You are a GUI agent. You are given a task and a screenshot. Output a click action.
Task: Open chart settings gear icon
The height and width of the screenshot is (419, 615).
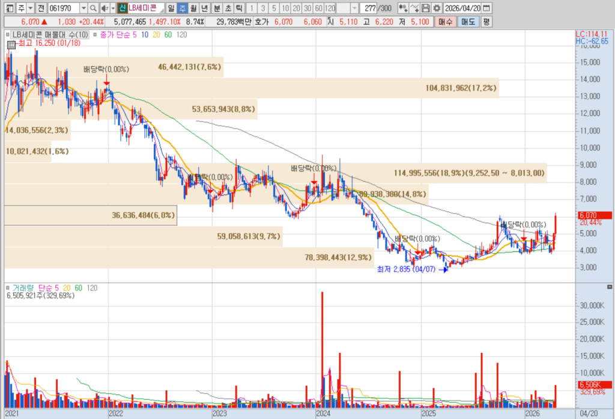[x=436, y=8]
